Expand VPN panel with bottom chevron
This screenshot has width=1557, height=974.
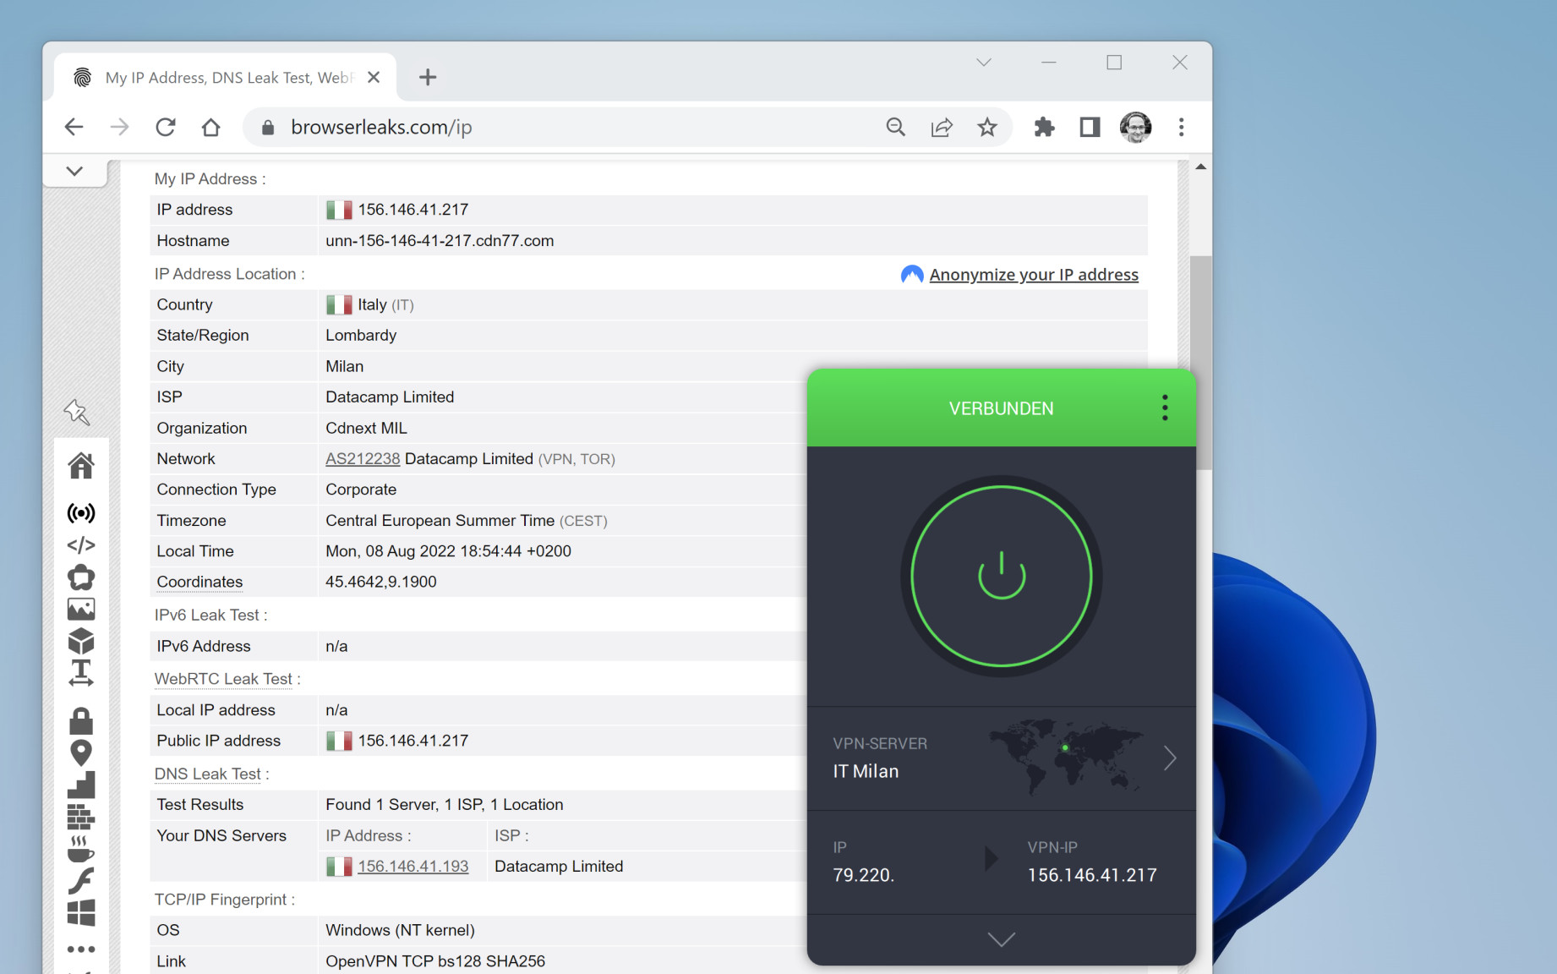(1002, 939)
